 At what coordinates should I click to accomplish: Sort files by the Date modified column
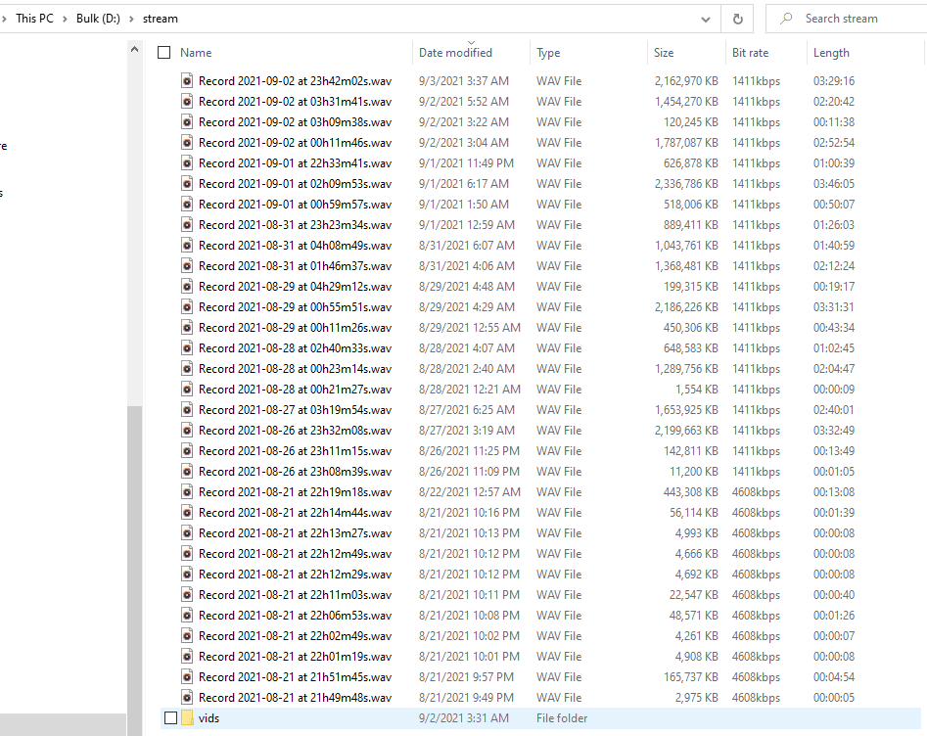coord(455,53)
